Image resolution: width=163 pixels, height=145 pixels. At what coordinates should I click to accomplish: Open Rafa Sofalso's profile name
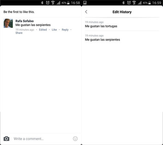[x=25, y=21]
